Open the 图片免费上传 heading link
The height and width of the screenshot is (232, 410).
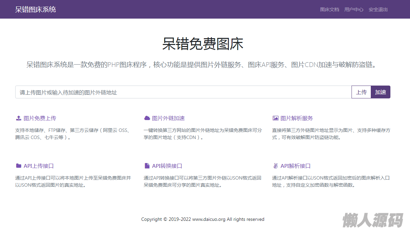point(40,118)
